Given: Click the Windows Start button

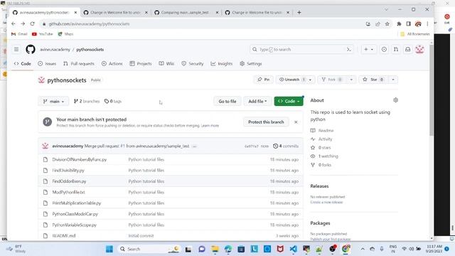Looking at the screenshot, I should [x=109, y=249].
